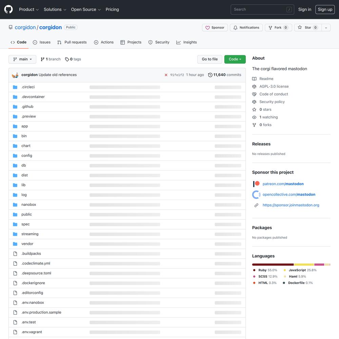Click the JavaScript yellow segment of language bar
The height and width of the screenshot is (339, 339).
(x=304, y=265)
